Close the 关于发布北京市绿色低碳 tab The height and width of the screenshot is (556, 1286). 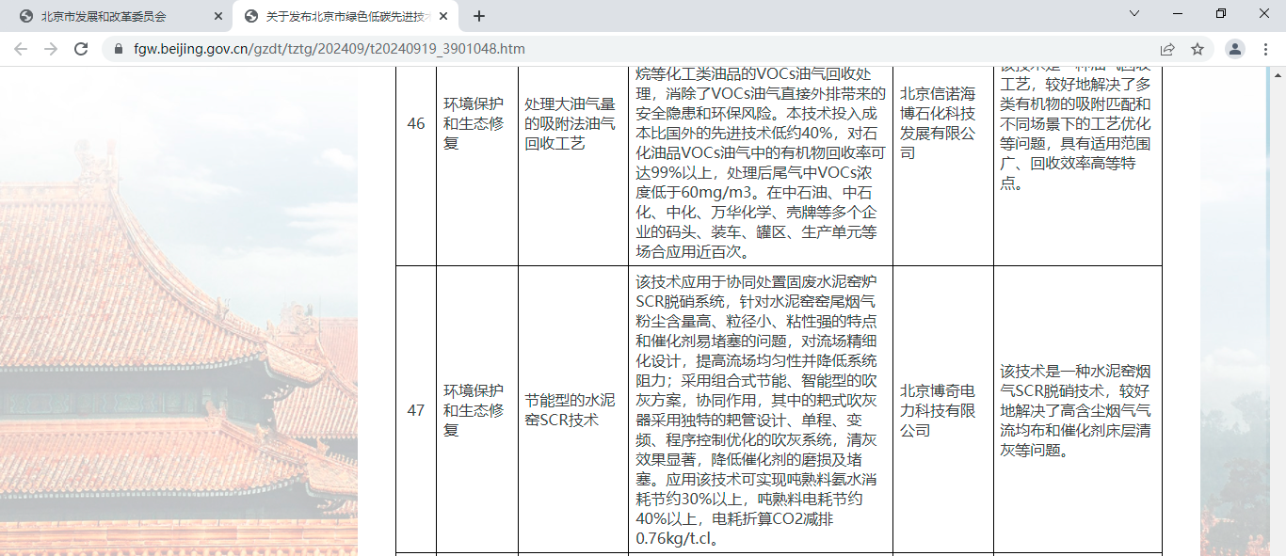pyautogui.click(x=444, y=16)
